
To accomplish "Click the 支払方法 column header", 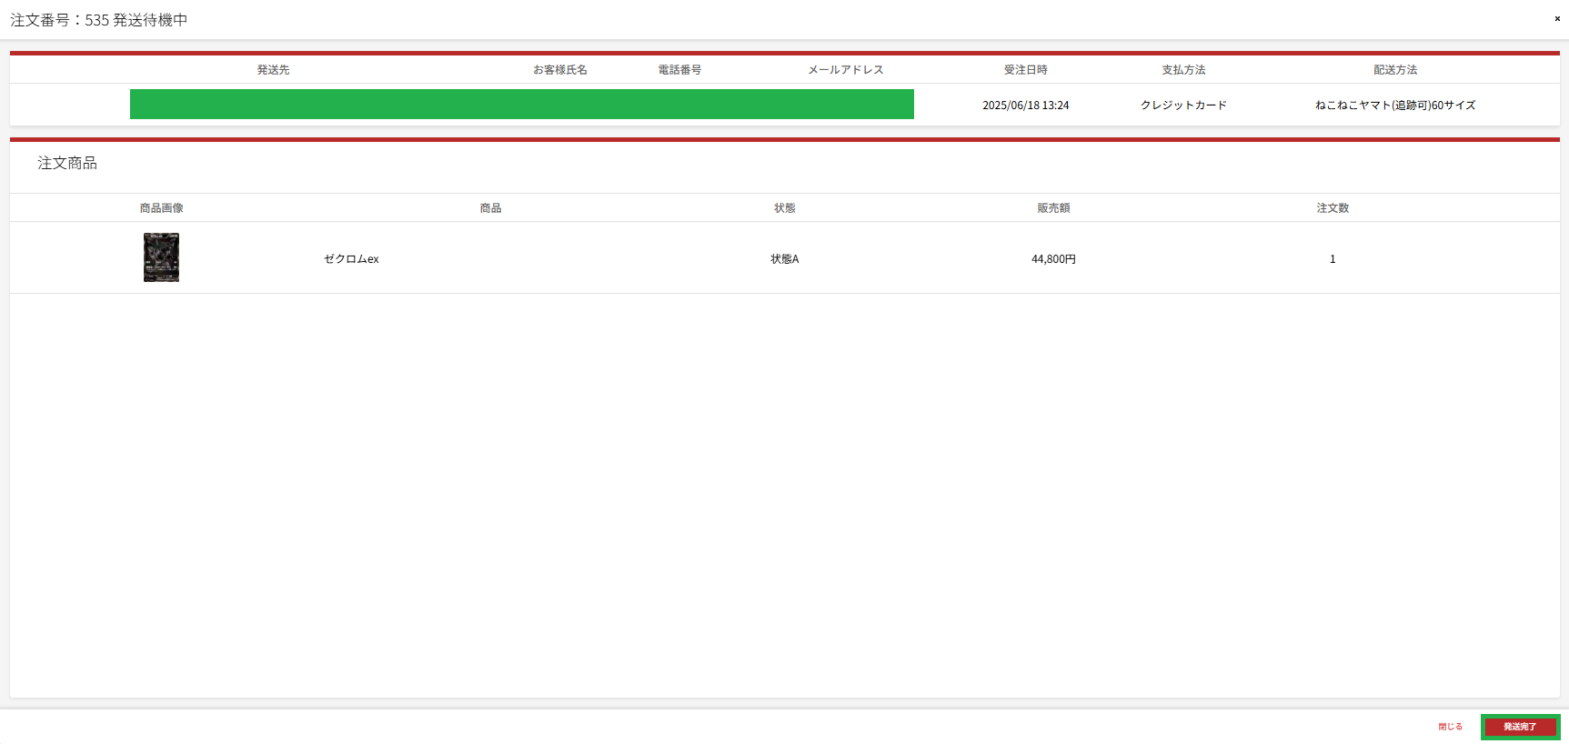I will (1183, 70).
